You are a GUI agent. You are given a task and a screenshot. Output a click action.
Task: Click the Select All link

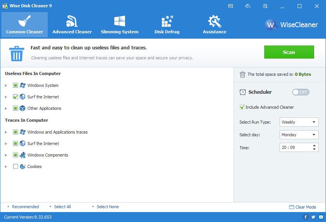click(x=62, y=207)
